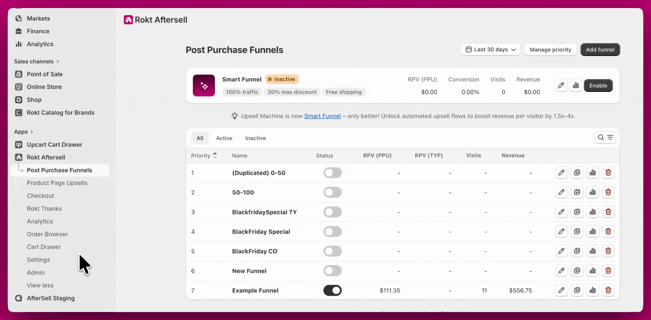Open Upcart Cart Drawer app
The image size is (651, 320).
point(54,145)
